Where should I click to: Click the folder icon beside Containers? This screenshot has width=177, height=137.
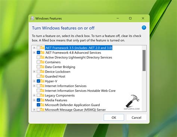click(42, 62)
